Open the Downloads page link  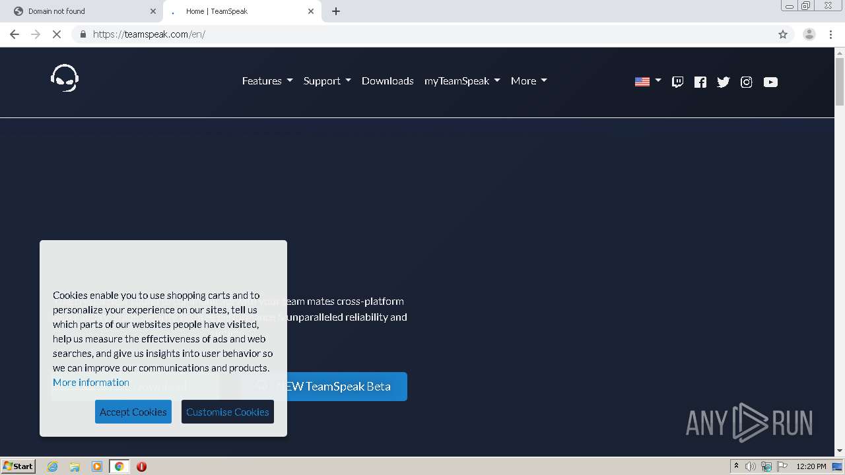(388, 80)
